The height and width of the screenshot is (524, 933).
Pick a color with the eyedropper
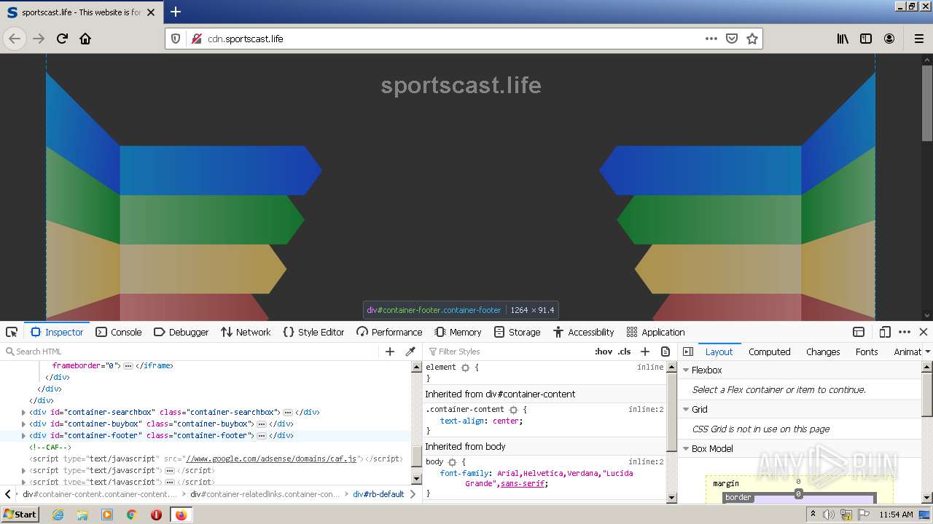(x=410, y=352)
